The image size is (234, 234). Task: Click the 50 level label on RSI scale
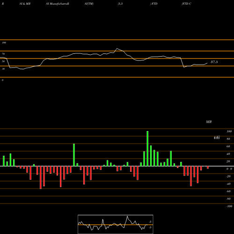(x=3, y=61)
